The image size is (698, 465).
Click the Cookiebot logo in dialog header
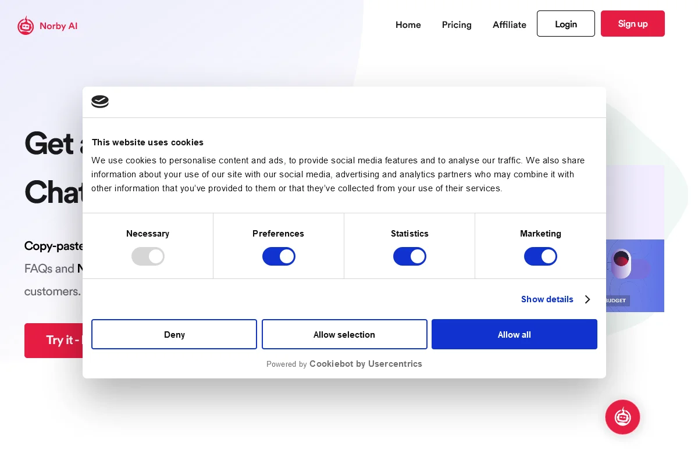pos(100,102)
